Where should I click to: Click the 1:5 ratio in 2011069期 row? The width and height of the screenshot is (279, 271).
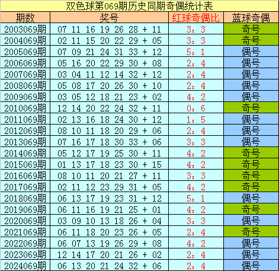(x=196, y=119)
